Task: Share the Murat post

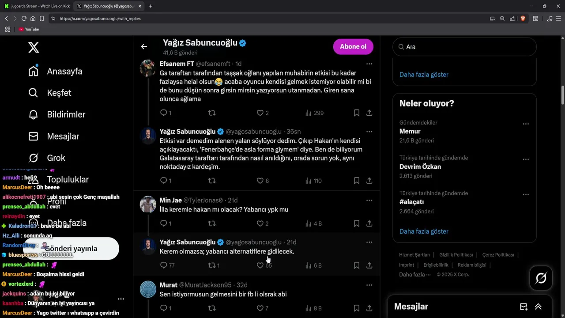Action: [369, 308]
